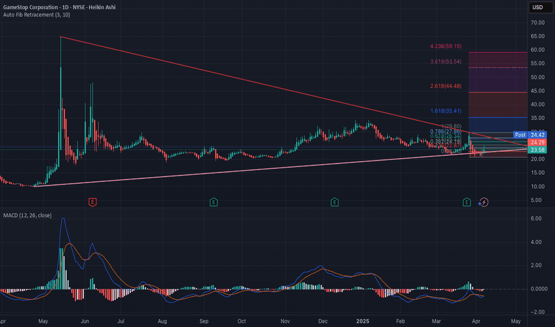Click 2025 on the time axis
Screen dimensions: 555x327
[363, 321]
